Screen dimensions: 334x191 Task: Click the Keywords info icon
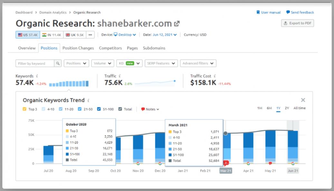pyautogui.click(x=37, y=76)
